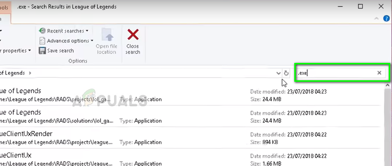392x166 pixels.
Task: Select the first League of Legends result
Action: coord(22,91)
